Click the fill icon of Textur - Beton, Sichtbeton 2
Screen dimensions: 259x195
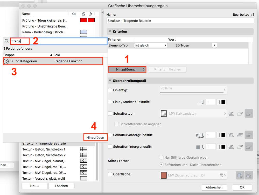point(83,155)
